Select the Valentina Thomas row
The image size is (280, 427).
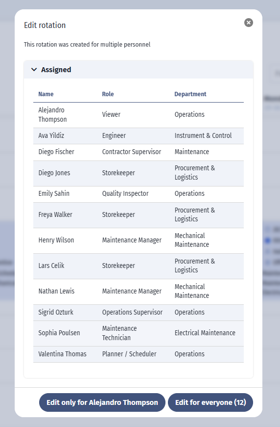[x=139, y=354]
